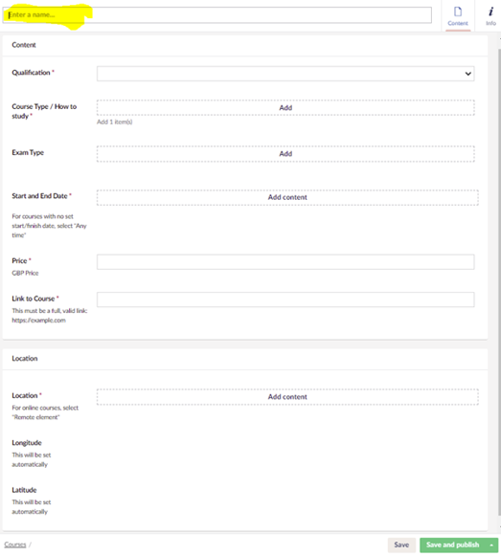The image size is (501, 555).
Task: Open the Info icon tab
Action: coord(490,16)
